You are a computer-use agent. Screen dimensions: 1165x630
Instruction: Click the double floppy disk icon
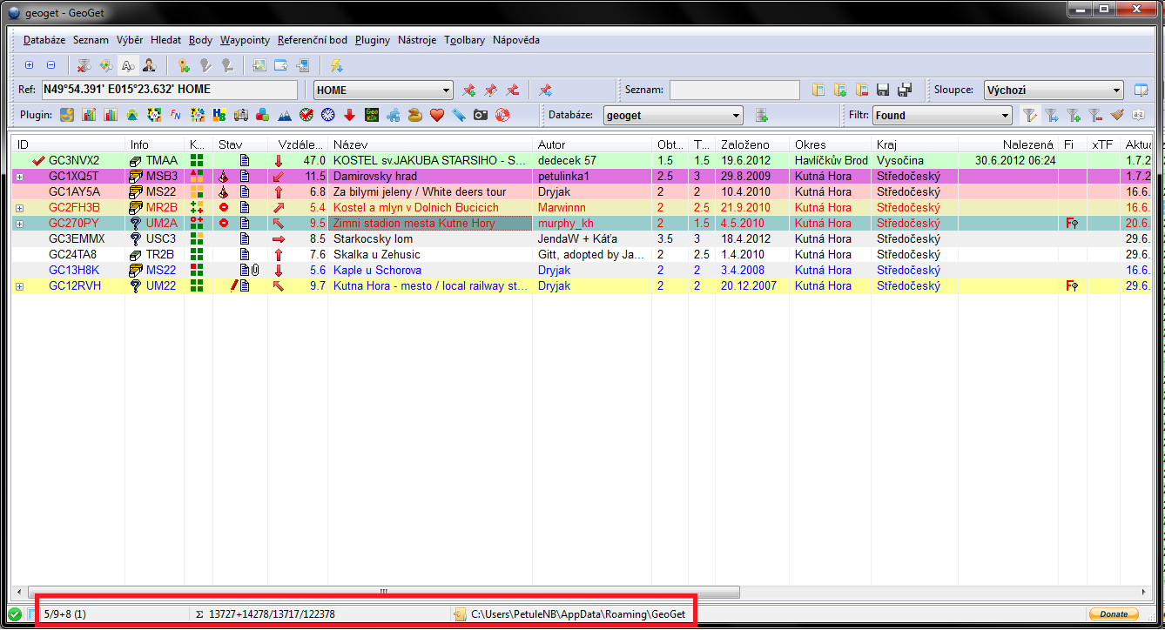(x=905, y=90)
